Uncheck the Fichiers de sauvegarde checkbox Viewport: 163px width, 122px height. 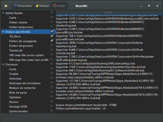[52, 41]
